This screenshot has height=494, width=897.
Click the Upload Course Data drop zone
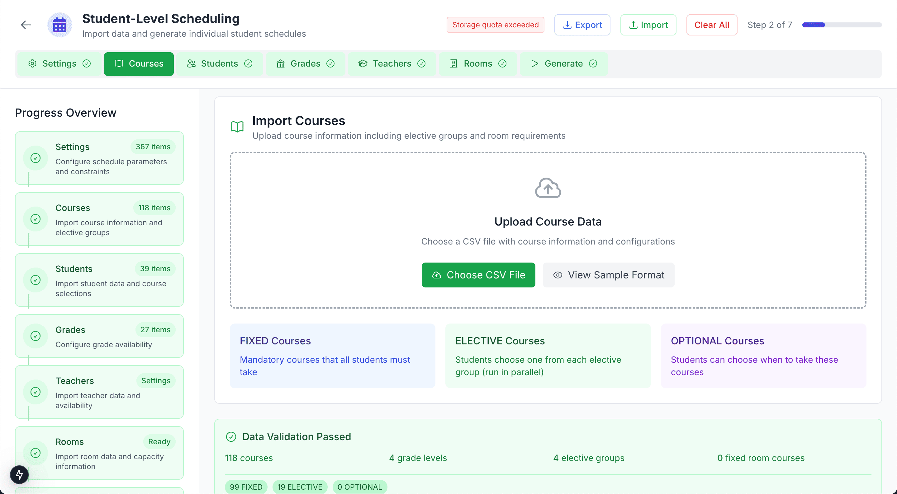[548, 230]
